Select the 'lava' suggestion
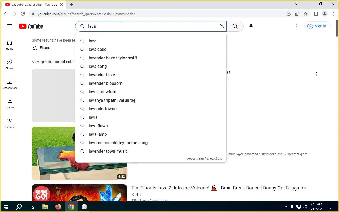339x212 pixels. point(151,41)
